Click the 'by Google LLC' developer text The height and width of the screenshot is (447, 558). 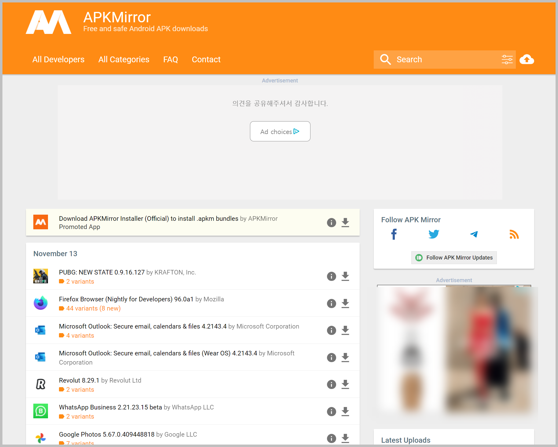[177, 434]
